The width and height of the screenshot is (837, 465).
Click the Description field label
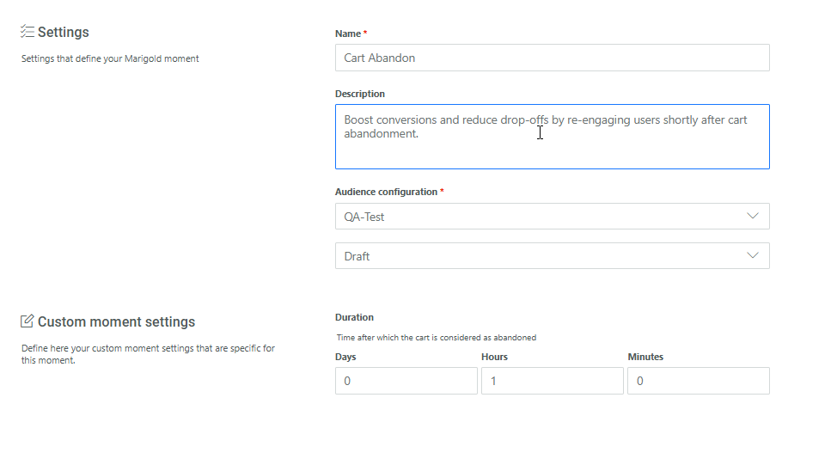click(360, 94)
